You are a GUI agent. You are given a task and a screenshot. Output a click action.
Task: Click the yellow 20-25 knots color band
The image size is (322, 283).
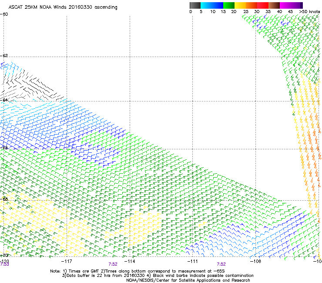click(240, 5)
